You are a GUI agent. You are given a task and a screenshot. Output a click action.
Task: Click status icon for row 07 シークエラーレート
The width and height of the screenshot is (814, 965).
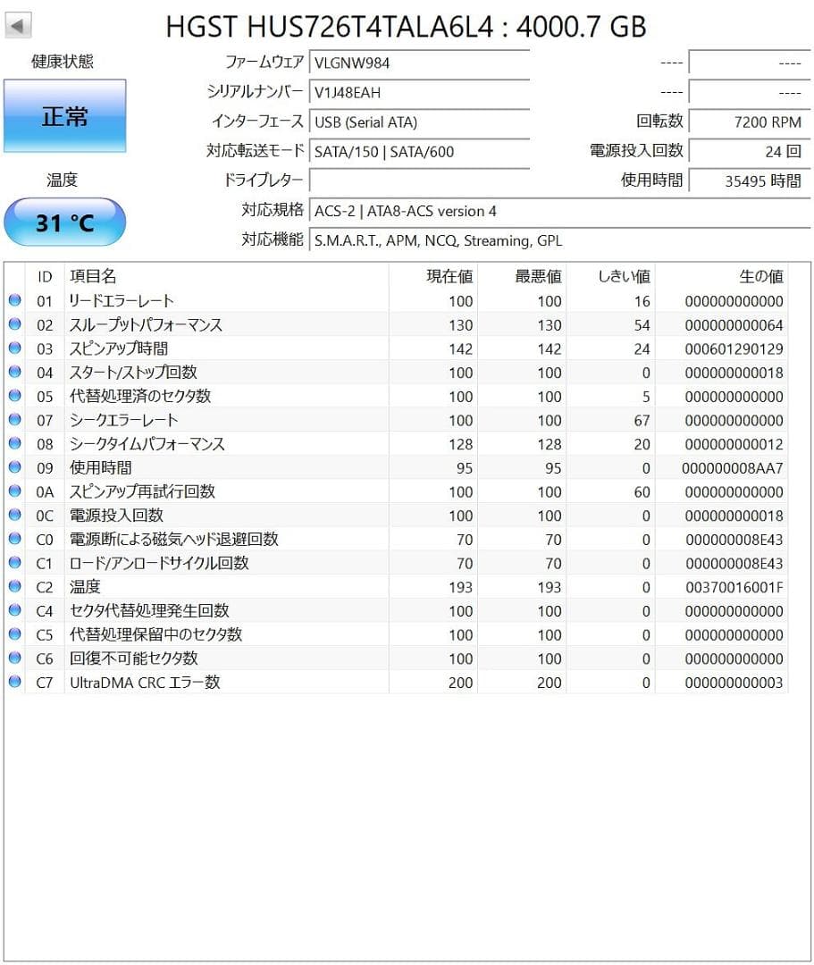[x=15, y=420]
